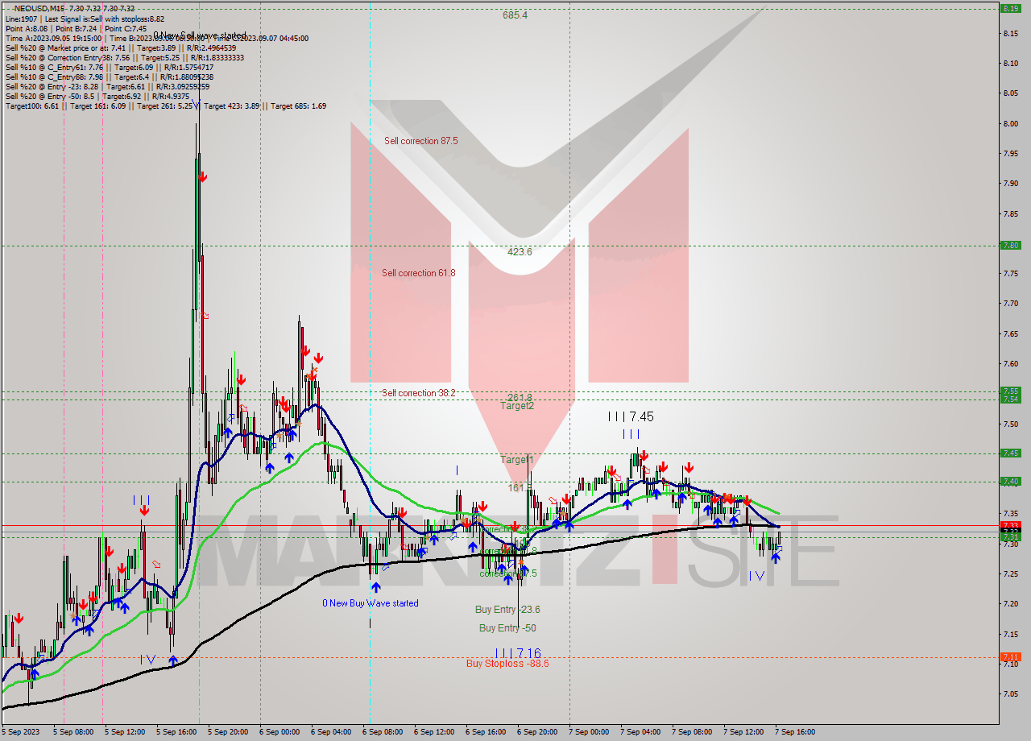This screenshot has width=1031, height=741.
Task: Click the 7.05 price axis value
Action: [x=1012, y=694]
